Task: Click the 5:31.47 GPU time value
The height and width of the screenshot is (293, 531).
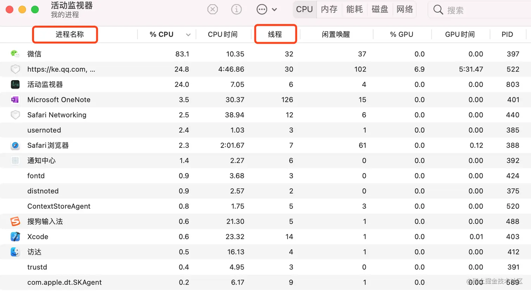Action: click(471, 69)
